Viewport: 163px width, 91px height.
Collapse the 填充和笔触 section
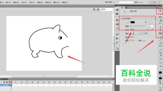[121, 19]
